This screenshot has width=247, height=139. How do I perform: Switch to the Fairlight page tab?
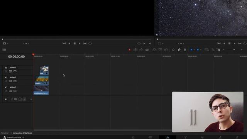click(220, 137)
